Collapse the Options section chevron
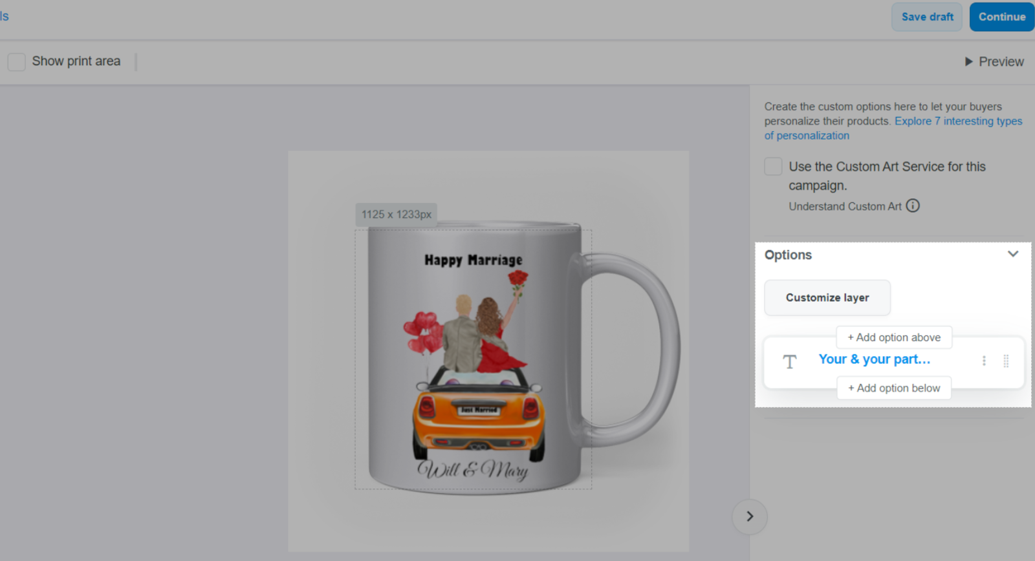 click(1012, 254)
